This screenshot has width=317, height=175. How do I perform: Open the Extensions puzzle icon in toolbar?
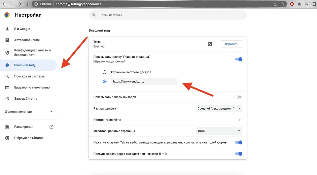(x=299, y=4)
